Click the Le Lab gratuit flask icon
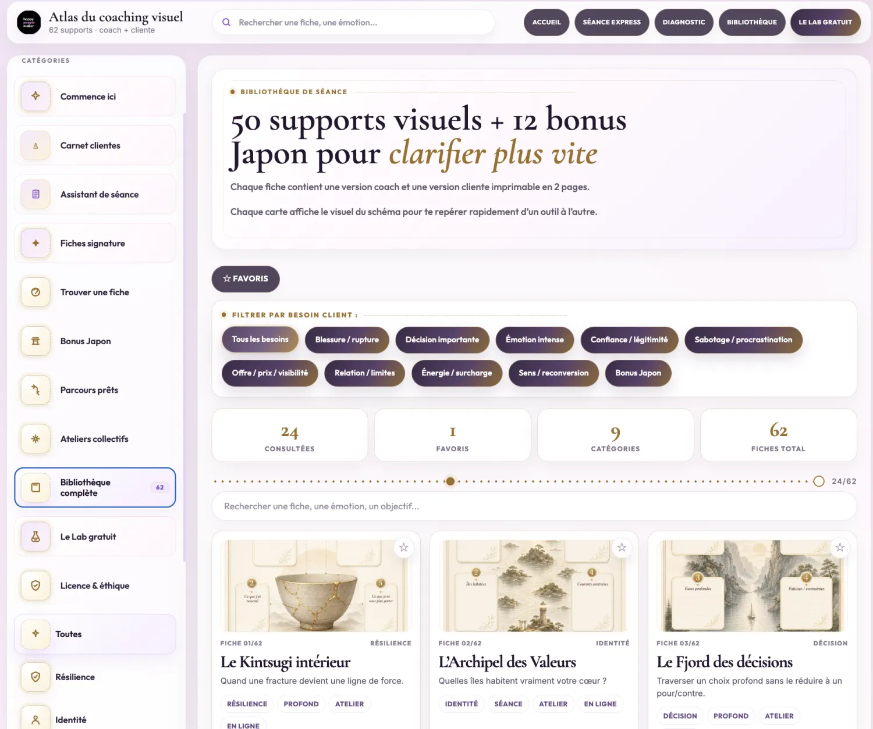The image size is (873, 729). click(x=36, y=537)
